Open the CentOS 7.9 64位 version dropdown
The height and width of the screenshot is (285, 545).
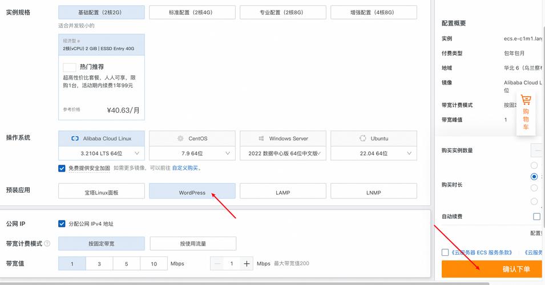tap(192, 153)
